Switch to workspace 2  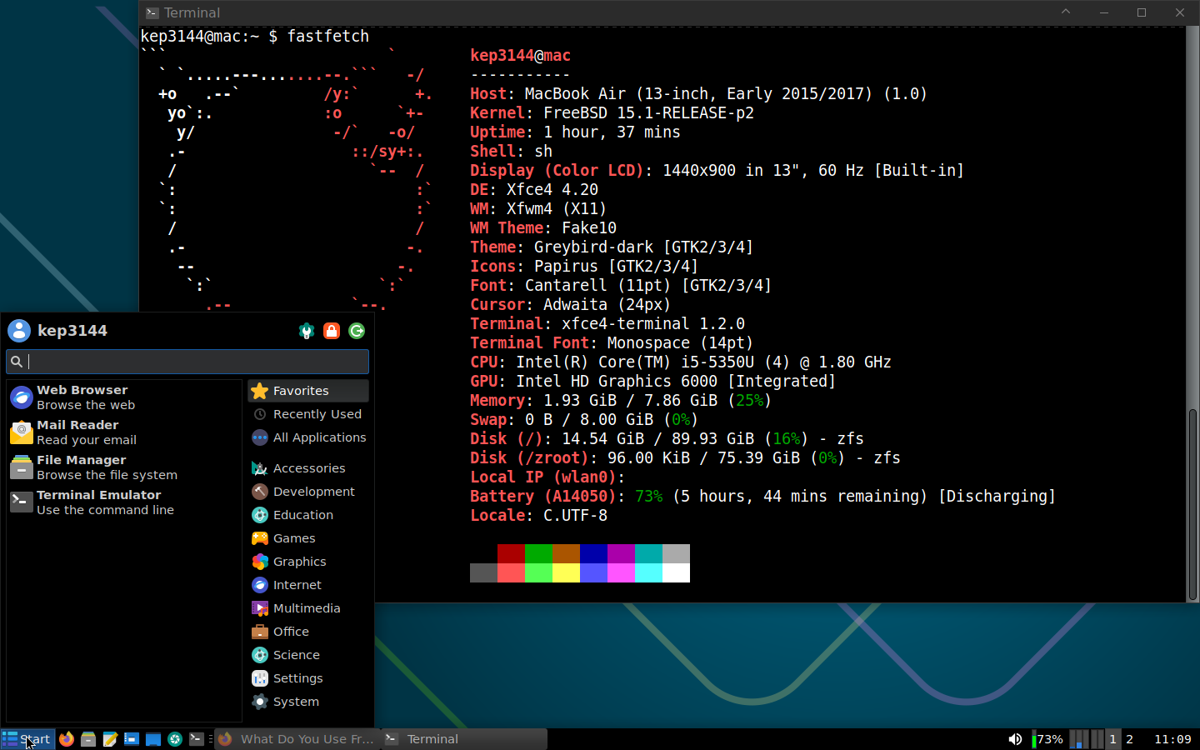tap(1130, 739)
